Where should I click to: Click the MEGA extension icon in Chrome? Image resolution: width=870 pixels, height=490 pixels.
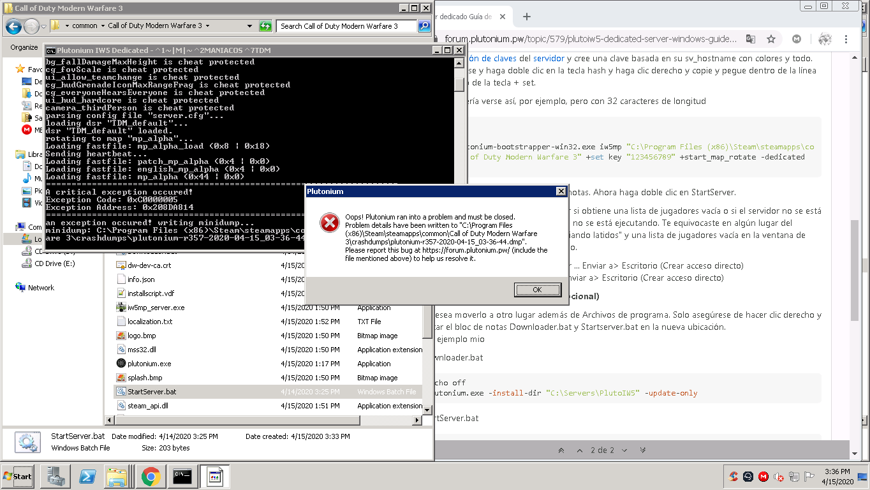click(x=796, y=39)
